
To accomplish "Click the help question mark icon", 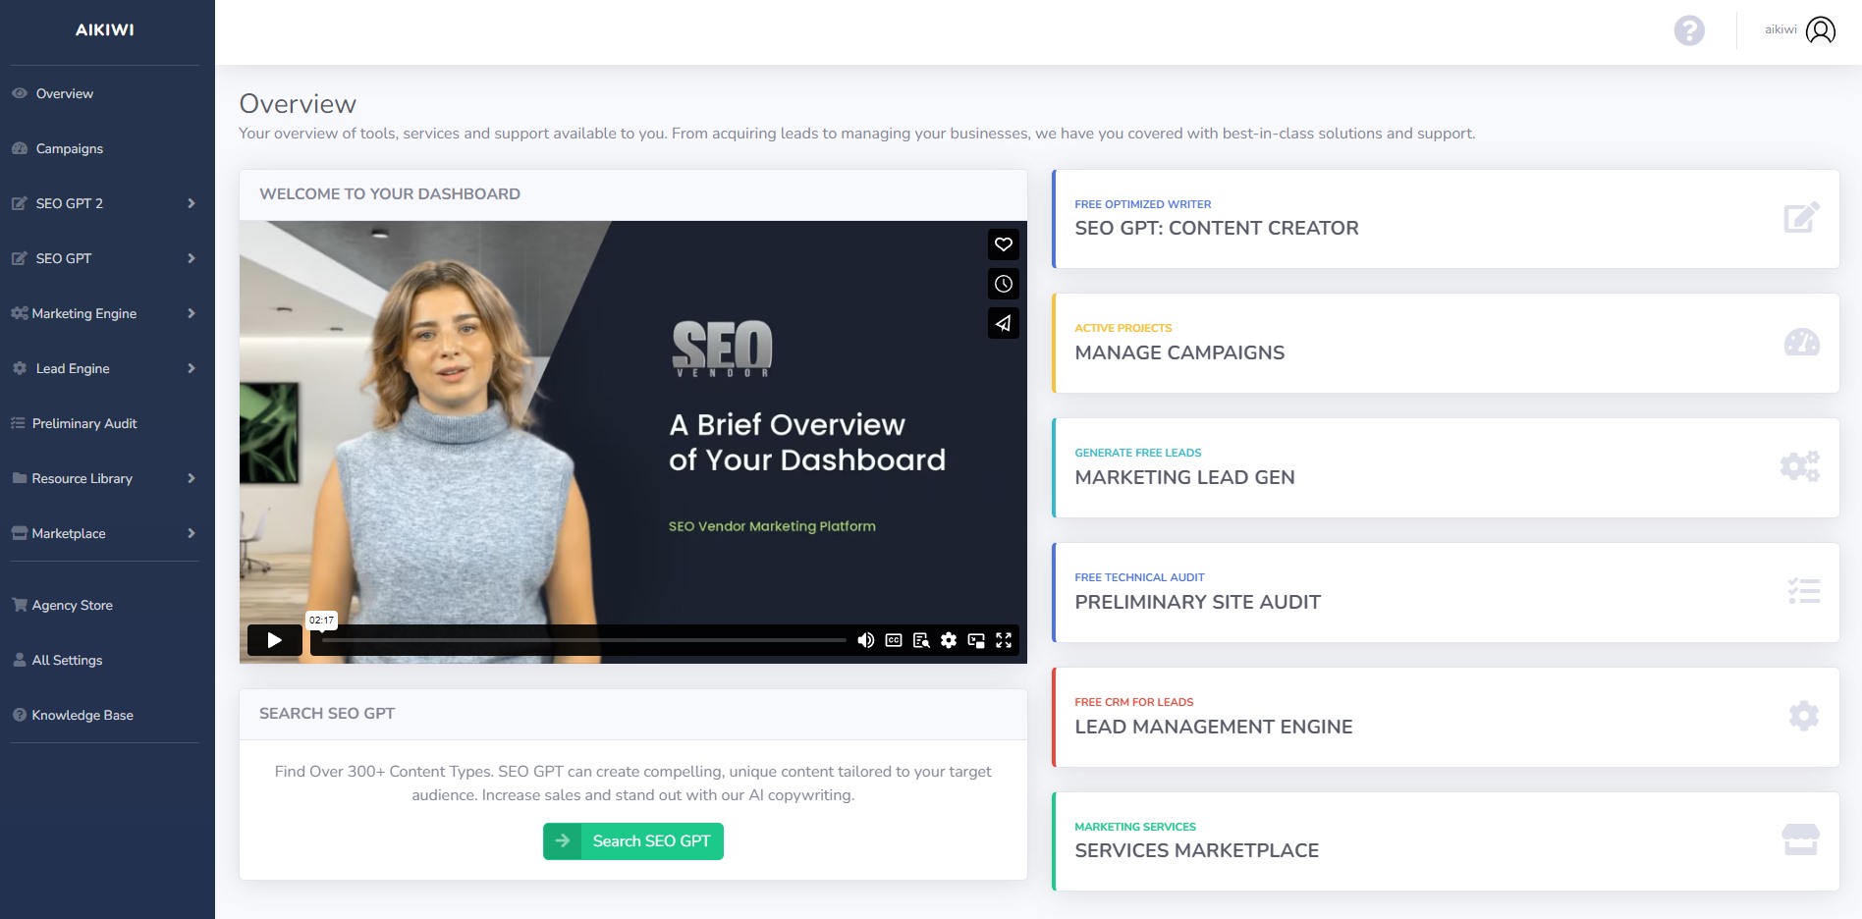I will (x=1689, y=30).
